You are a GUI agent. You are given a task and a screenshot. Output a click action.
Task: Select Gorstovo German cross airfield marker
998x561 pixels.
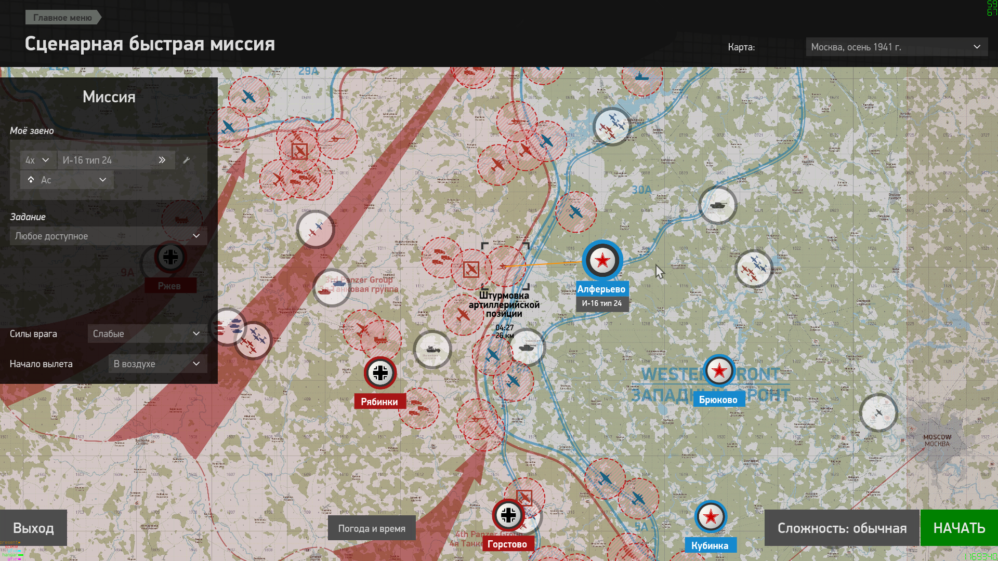coord(508,515)
